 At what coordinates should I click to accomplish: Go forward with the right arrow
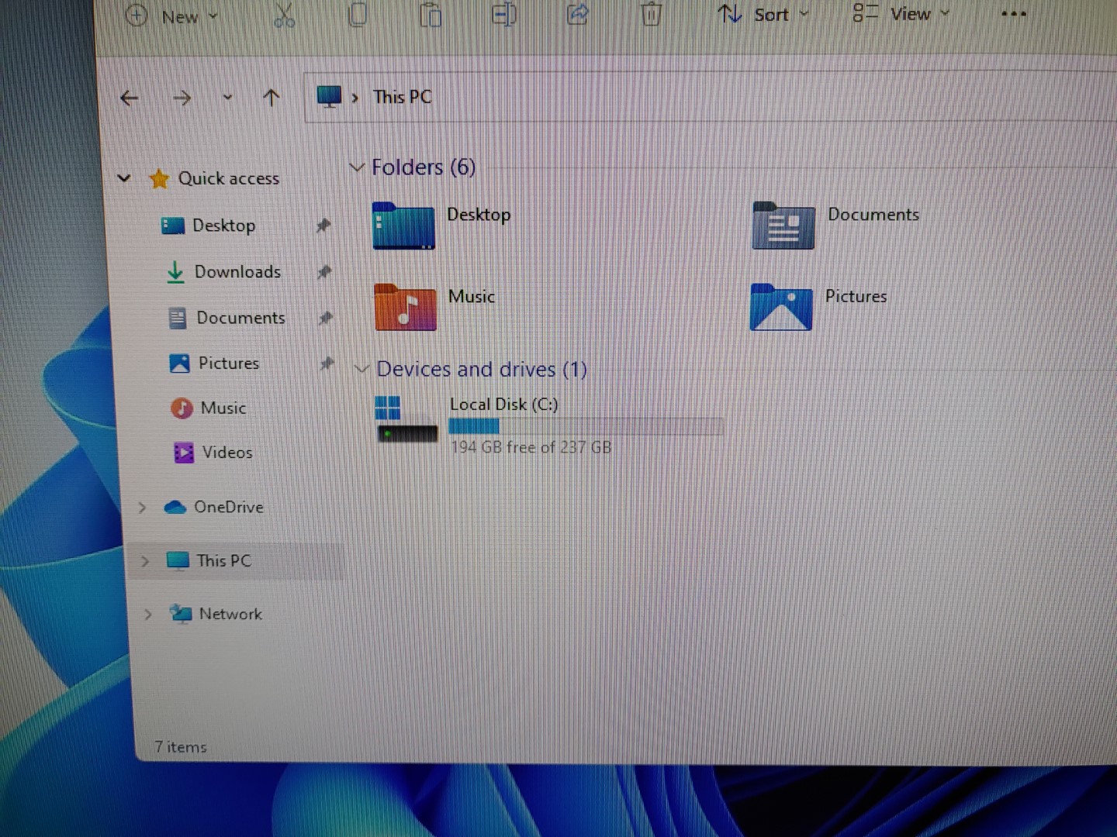point(182,98)
